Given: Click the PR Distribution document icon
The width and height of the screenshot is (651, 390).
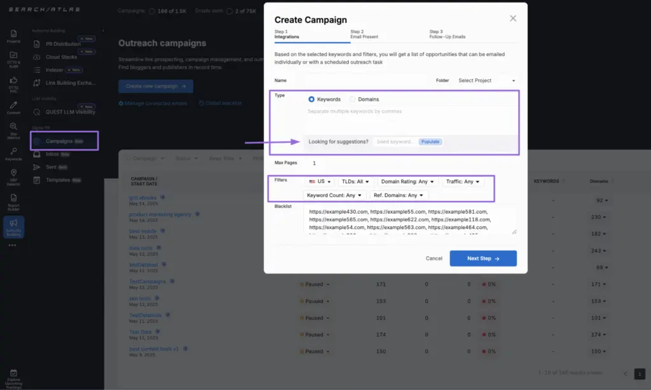Looking at the screenshot, I should pos(36,44).
